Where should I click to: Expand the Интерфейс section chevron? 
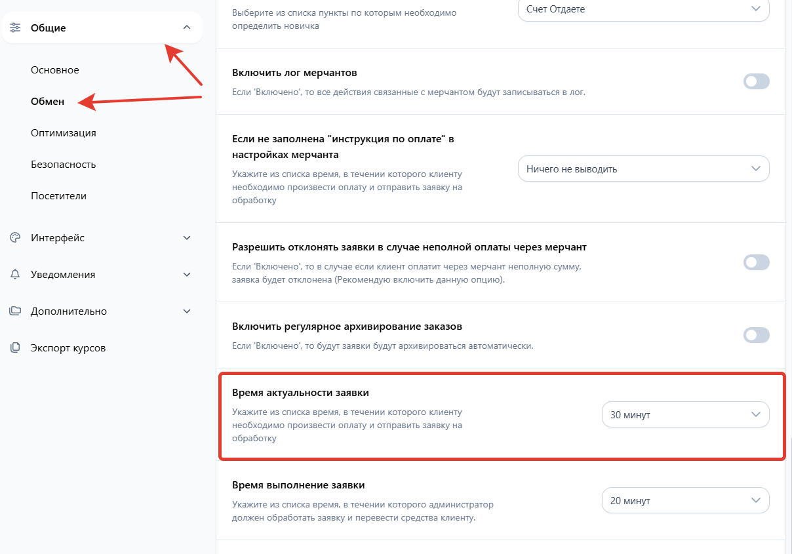(187, 238)
